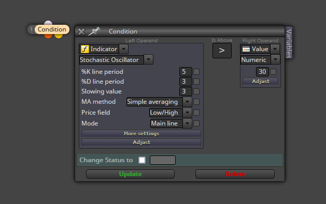Select the Condition node block
326x204 pixels.
52,29
